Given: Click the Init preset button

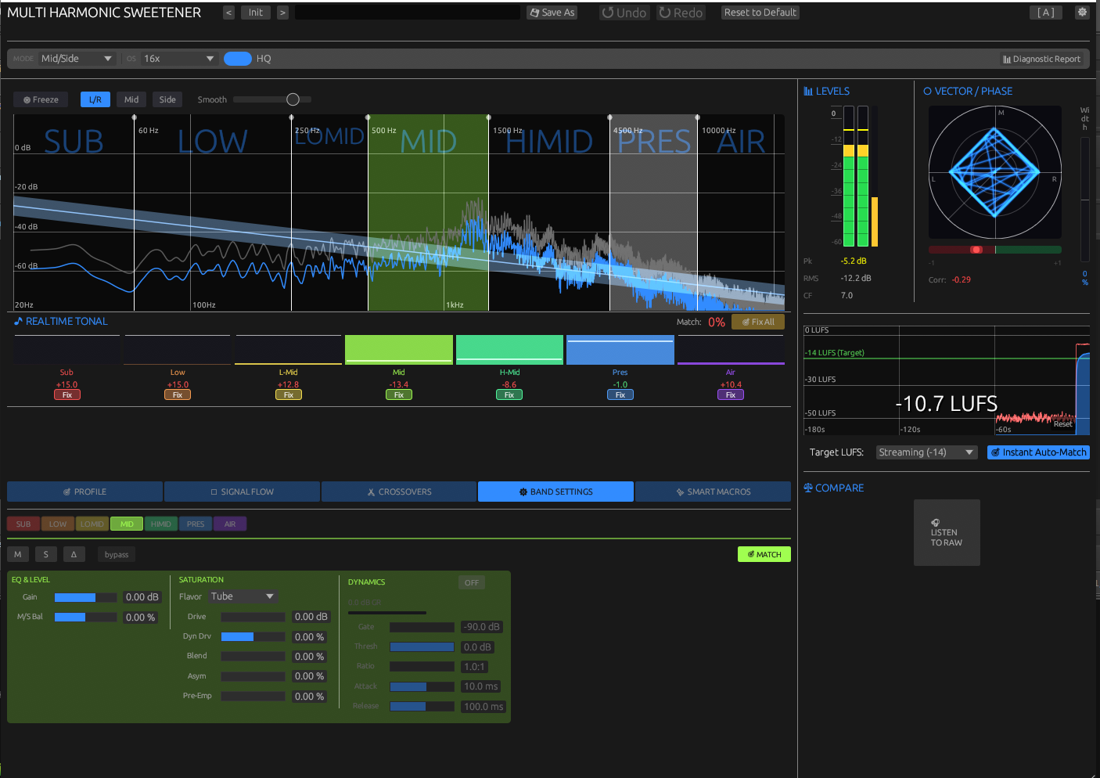Looking at the screenshot, I should coord(256,13).
